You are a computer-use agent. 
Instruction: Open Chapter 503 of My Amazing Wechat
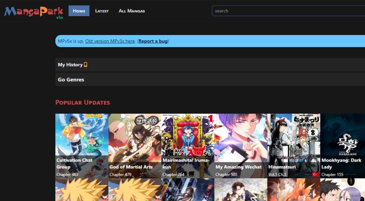point(226,175)
